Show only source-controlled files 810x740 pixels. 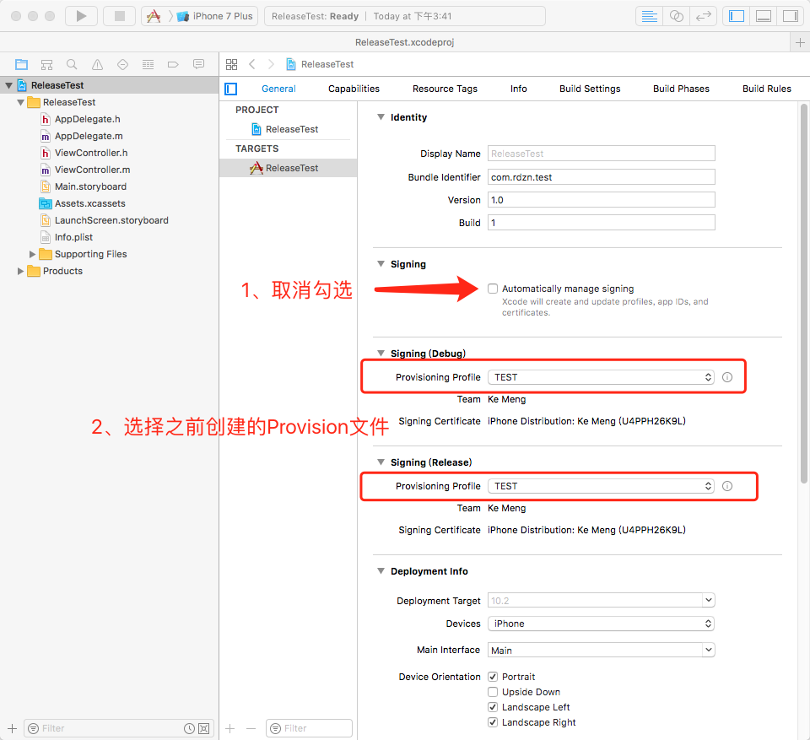coord(204,728)
